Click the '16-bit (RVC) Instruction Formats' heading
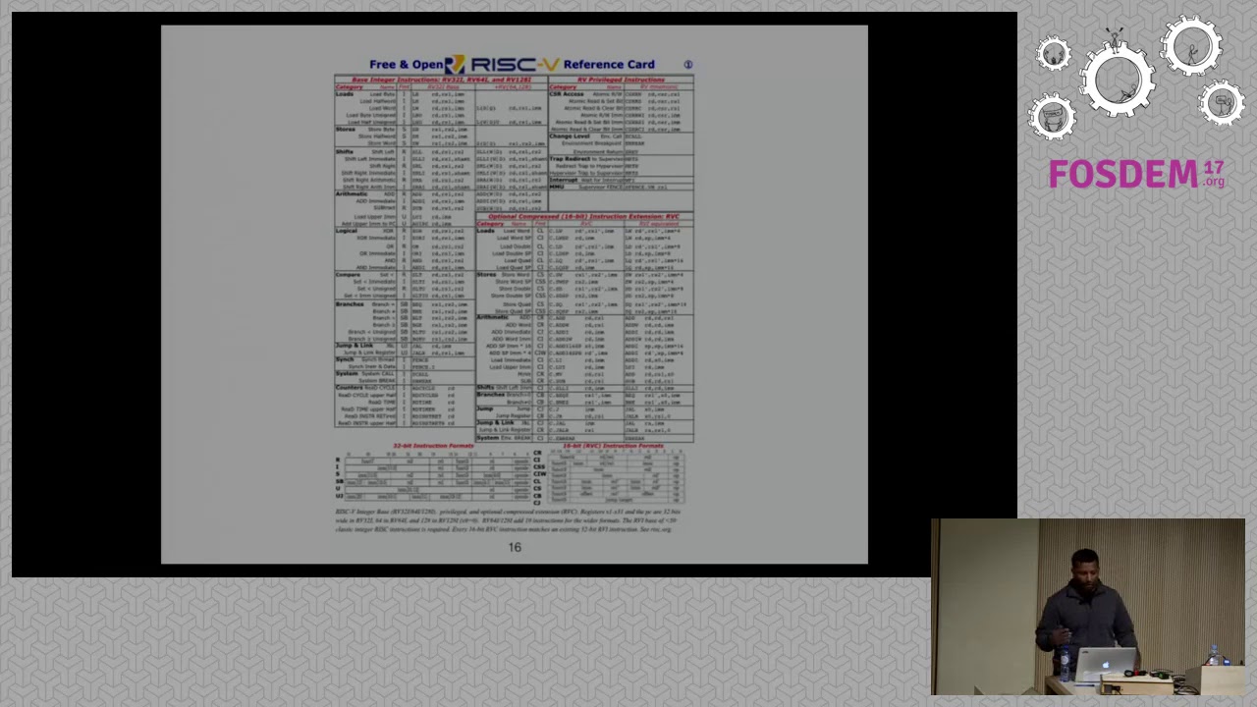The image size is (1257, 707). point(612,446)
